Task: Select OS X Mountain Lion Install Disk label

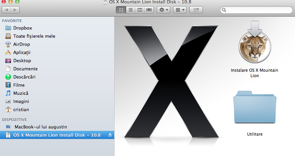Action: [57, 135]
